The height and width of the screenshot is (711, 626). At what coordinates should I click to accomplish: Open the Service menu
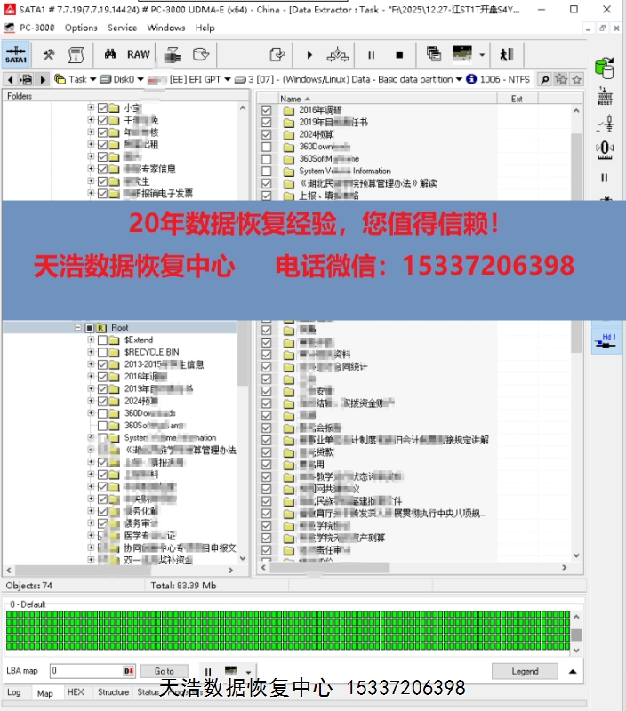(123, 28)
